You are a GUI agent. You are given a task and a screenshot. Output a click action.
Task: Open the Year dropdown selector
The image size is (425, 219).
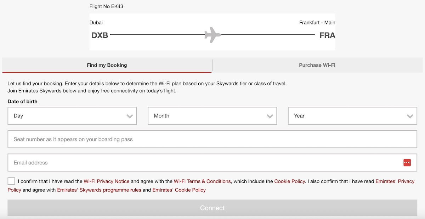point(352,116)
